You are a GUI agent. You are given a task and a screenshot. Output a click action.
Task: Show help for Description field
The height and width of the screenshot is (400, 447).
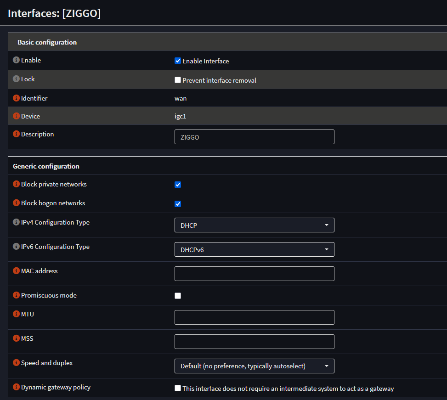pos(16,134)
